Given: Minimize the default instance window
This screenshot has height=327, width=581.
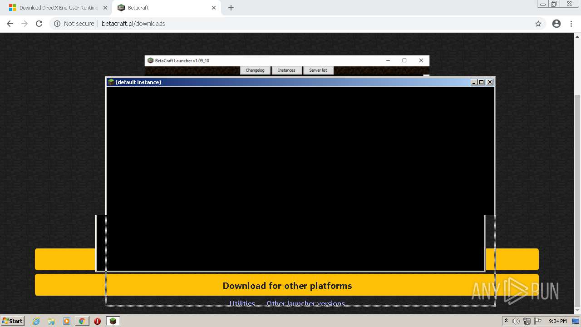Looking at the screenshot, I should click(x=474, y=82).
